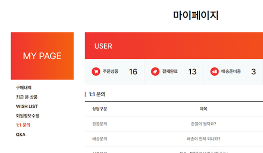This screenshot has height=153, width=263.
Task: Click the USER name header
Action: 103,46
